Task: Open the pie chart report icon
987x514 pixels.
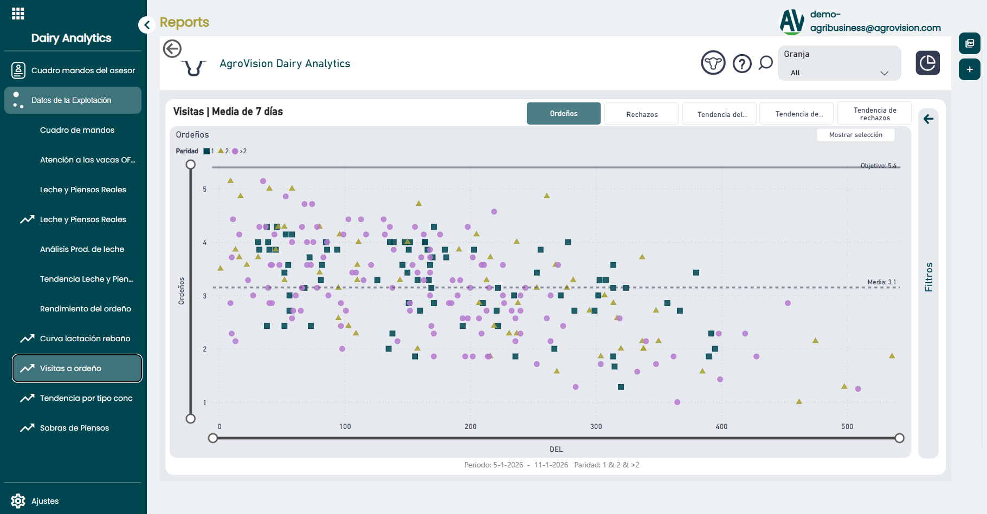Action: pyautogui.click(x=927, y=63)
